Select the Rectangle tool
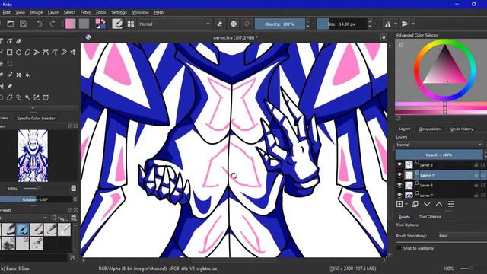The image size is (487, 274). click(10, 53)
